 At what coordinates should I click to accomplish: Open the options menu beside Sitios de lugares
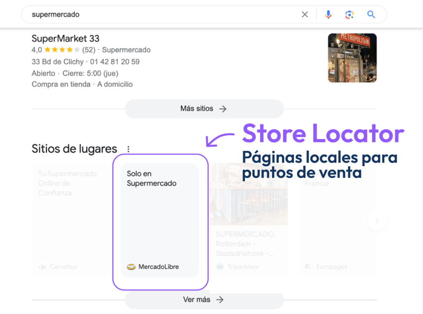(128, 149)
